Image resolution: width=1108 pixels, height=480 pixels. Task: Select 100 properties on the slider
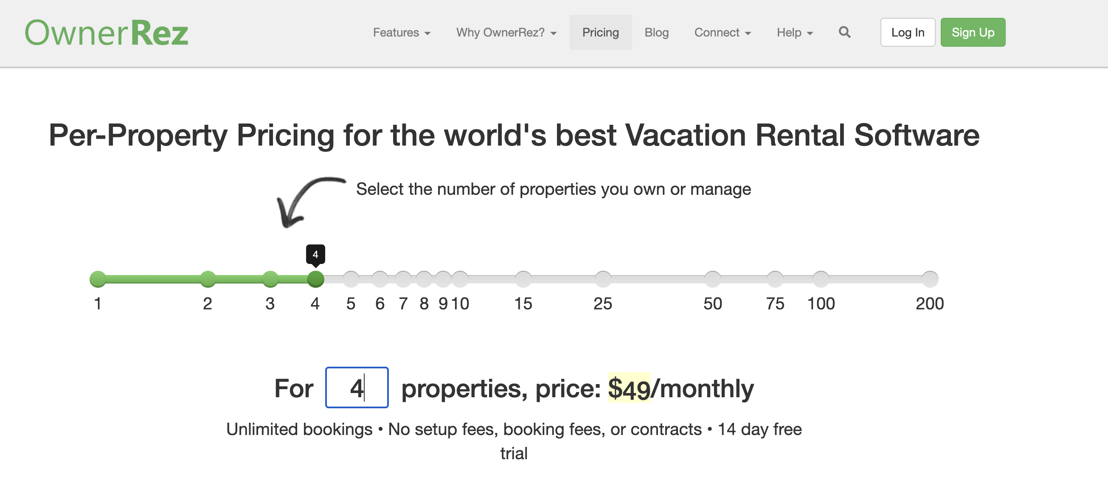coord(821,279)
